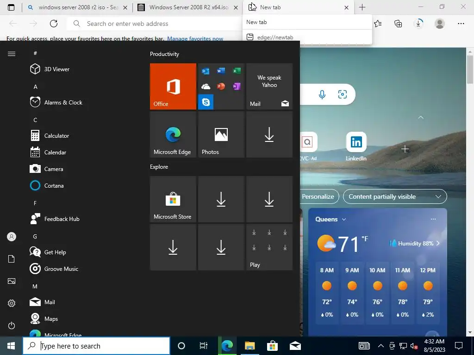
Task: Click the Office tile
Action: 173,86
